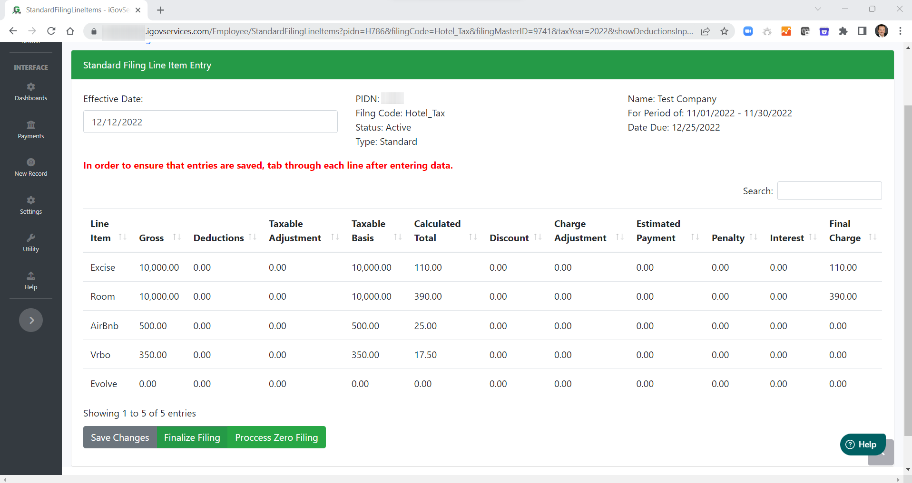Click the Finalize Filing button

(x=192, y=437)
